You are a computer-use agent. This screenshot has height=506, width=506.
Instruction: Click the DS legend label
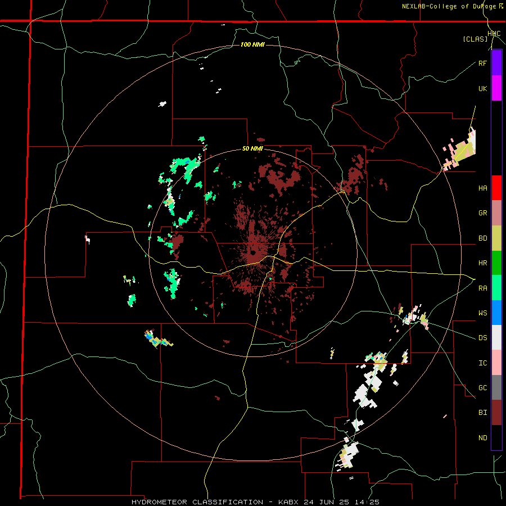click(x=482, y=338)
